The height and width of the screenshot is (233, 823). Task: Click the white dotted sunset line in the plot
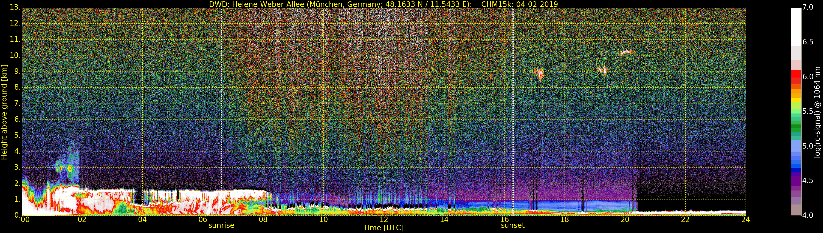(513, 96)
